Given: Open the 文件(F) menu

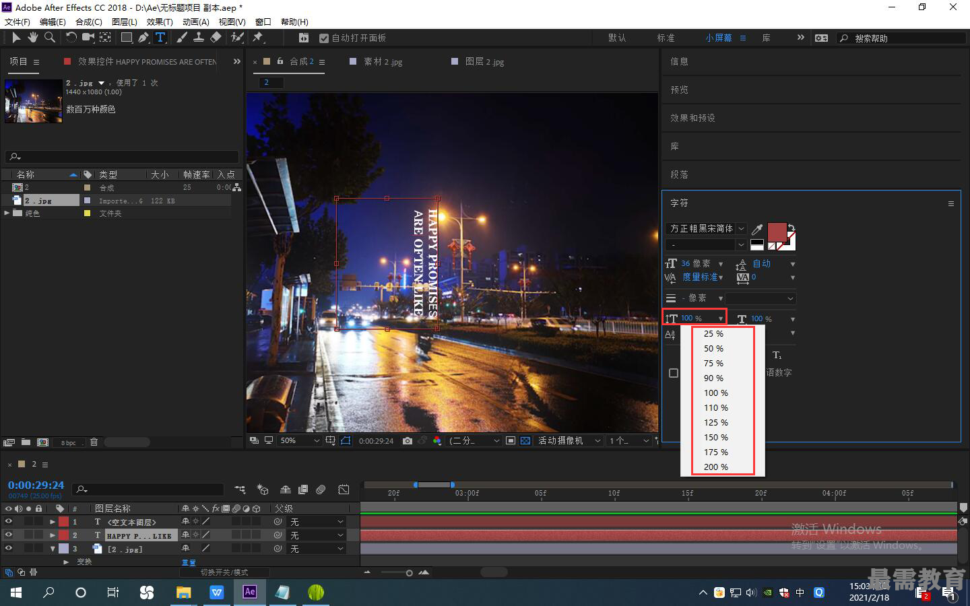Looking at the screenshot, I should [18, 22].
